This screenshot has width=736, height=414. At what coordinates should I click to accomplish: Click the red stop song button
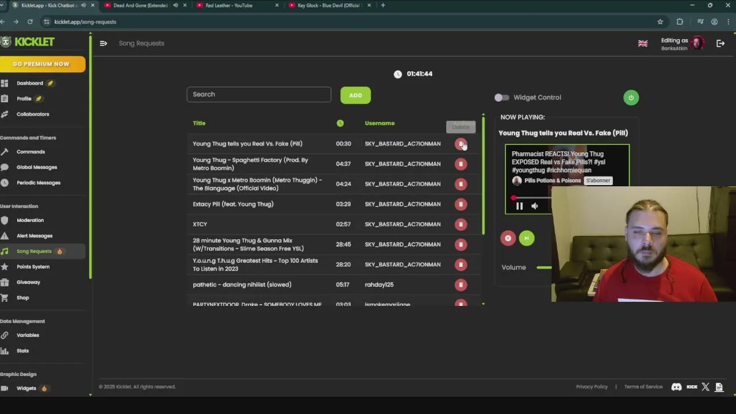click(x=508, y=238)
